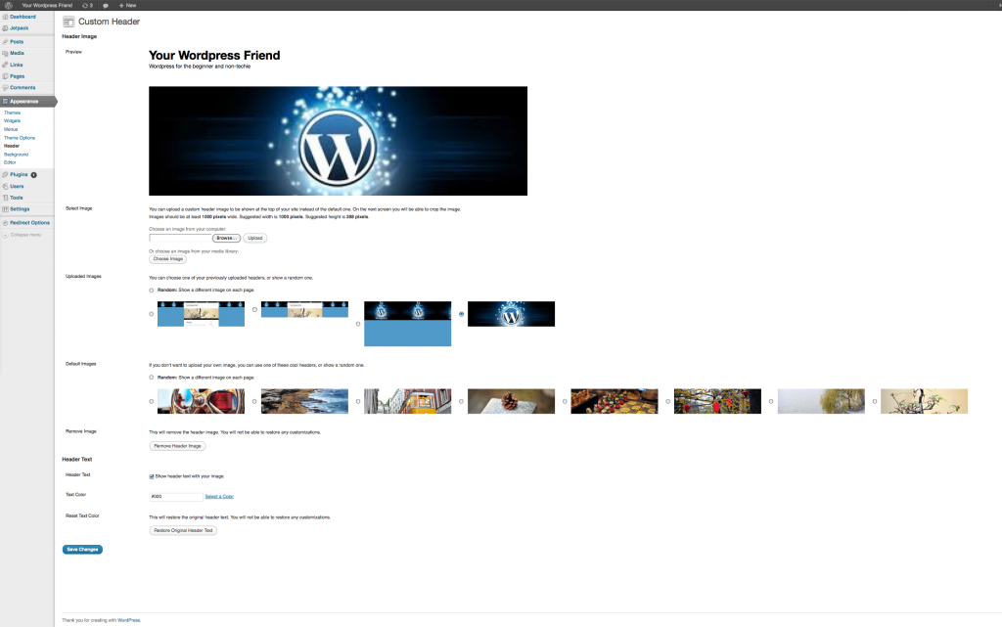Click the Upload button

click(255, 238)
